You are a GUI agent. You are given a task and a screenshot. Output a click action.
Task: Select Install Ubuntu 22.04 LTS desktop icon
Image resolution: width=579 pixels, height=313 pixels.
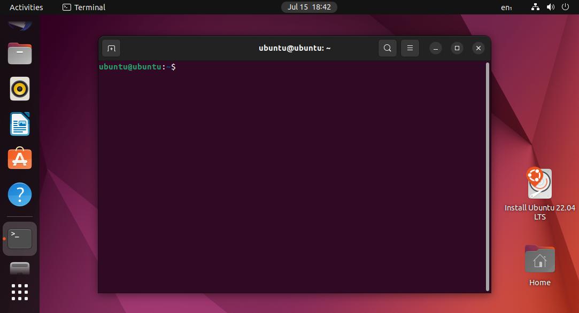pyautogui.click(x=540, y=194)
